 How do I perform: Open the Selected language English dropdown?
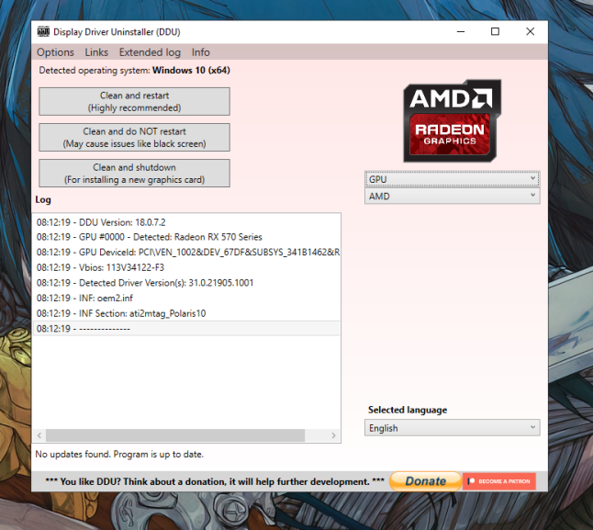tap(452, 428)
